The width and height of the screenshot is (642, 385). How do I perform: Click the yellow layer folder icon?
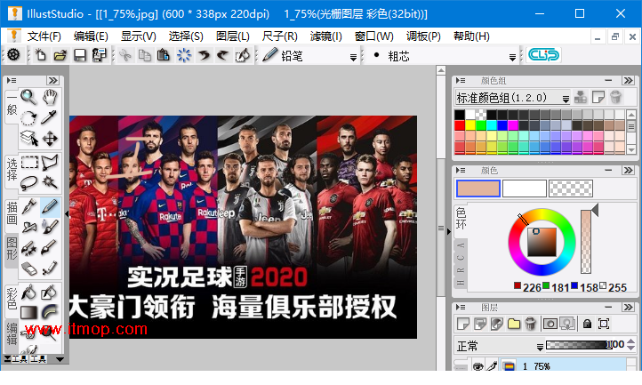click(x=514, y=324)
